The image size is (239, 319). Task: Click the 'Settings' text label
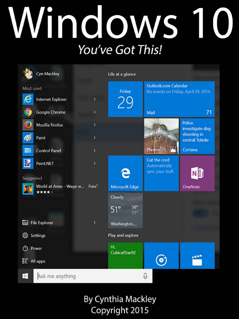click(x=38, y=236)
